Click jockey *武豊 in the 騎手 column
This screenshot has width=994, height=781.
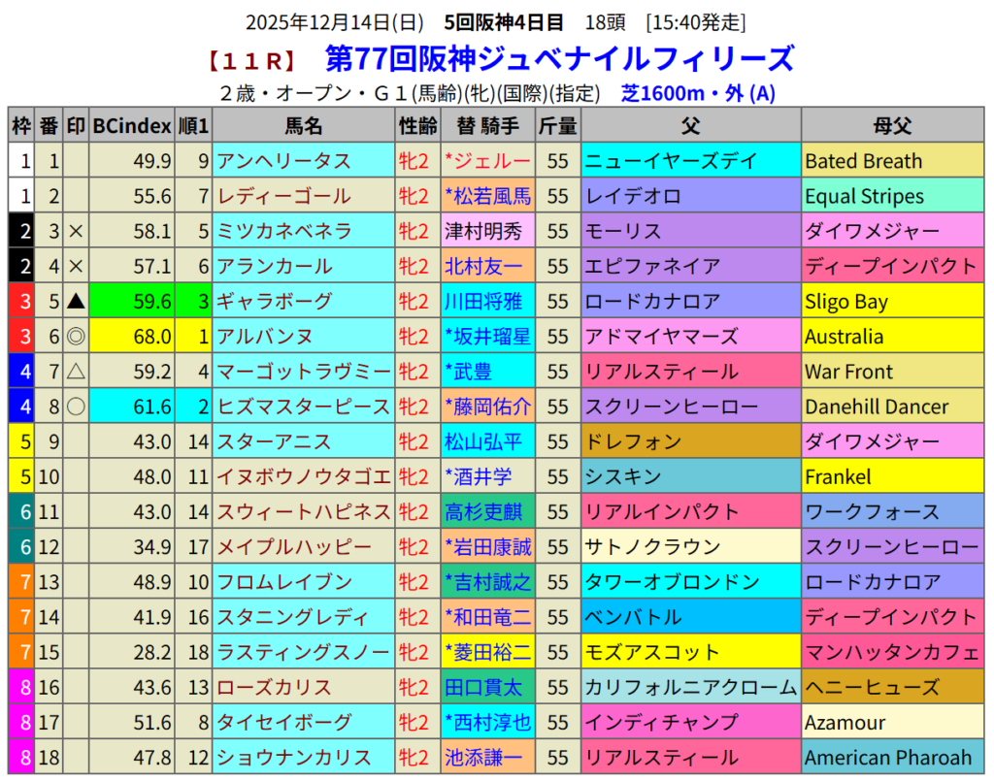pyautogui.click(x=469, y=372)
